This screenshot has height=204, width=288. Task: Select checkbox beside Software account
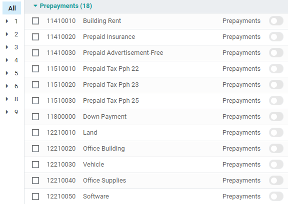tap(35, 197)
